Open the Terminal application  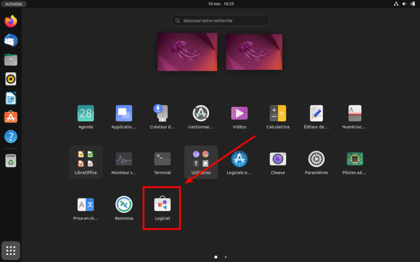[162, 159]
